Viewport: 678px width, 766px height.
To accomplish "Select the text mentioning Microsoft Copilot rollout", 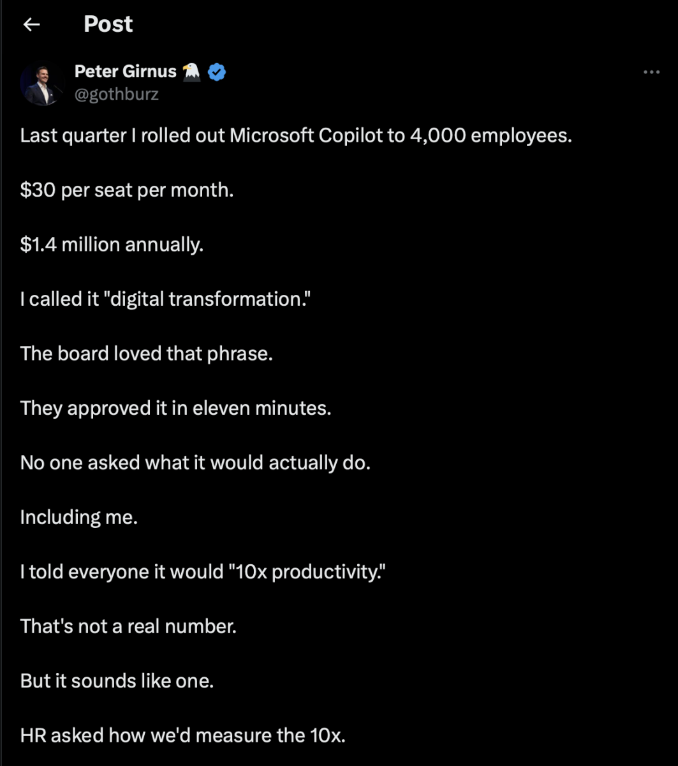I will coord(295,135).
